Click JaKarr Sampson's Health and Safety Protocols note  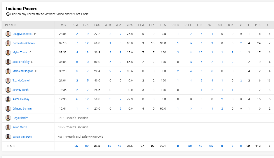click(80, 136)
